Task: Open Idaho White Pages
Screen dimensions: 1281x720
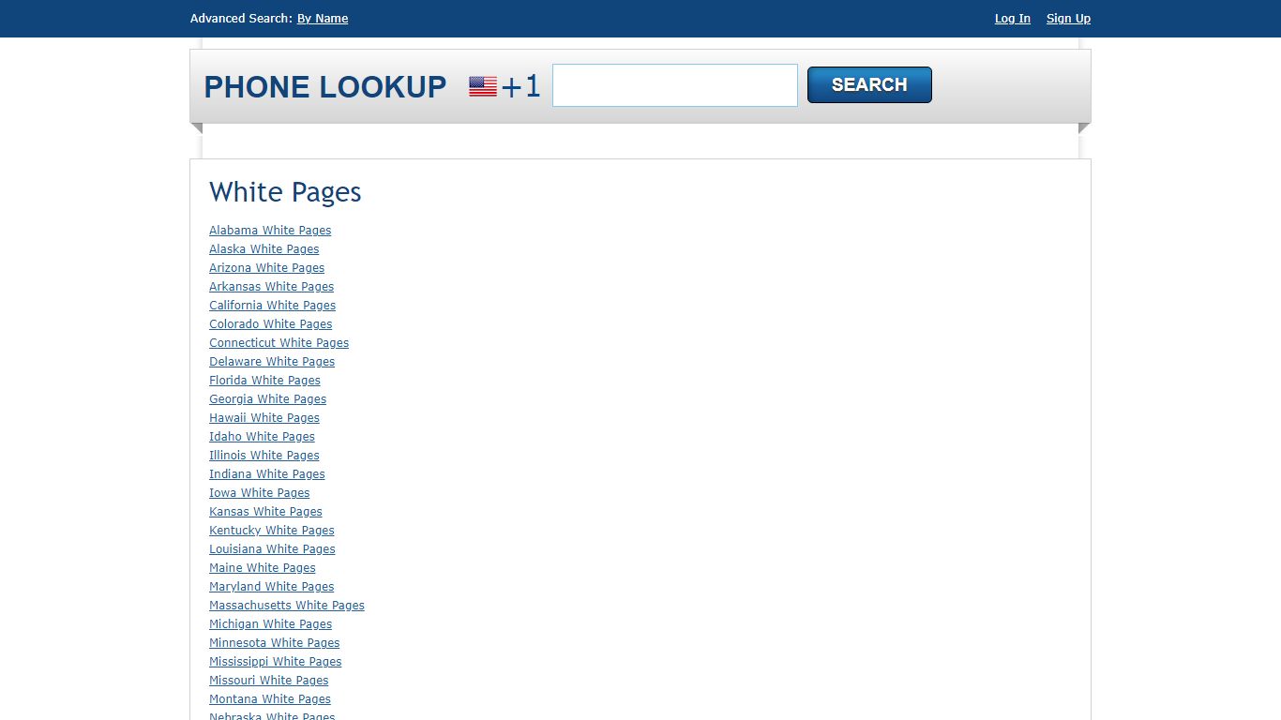Action: (x=262, y=437)
